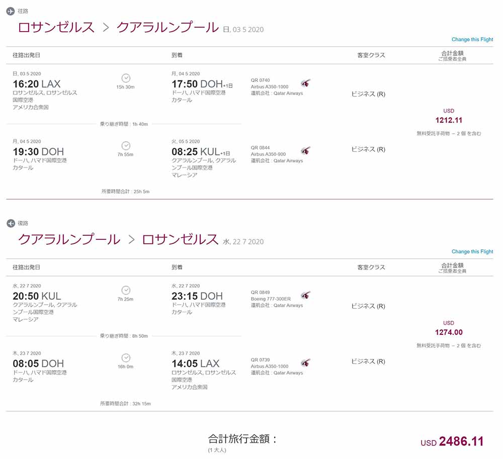This screenshot has height=459, width=503.
Task: Click the clock icon above 7h 25m
Action: 126,290
